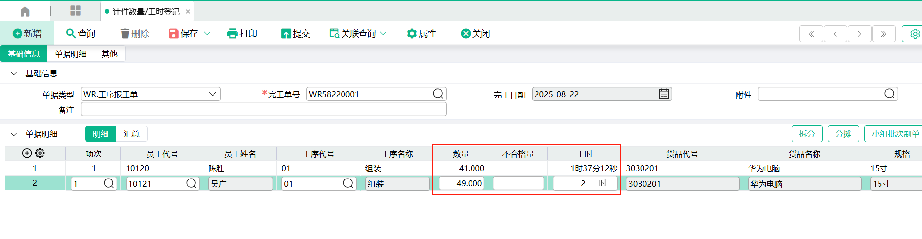The width and height of the screenshot is (922, 239).
Task: Collapse the 基础信息 section
Action: (14, 73)
